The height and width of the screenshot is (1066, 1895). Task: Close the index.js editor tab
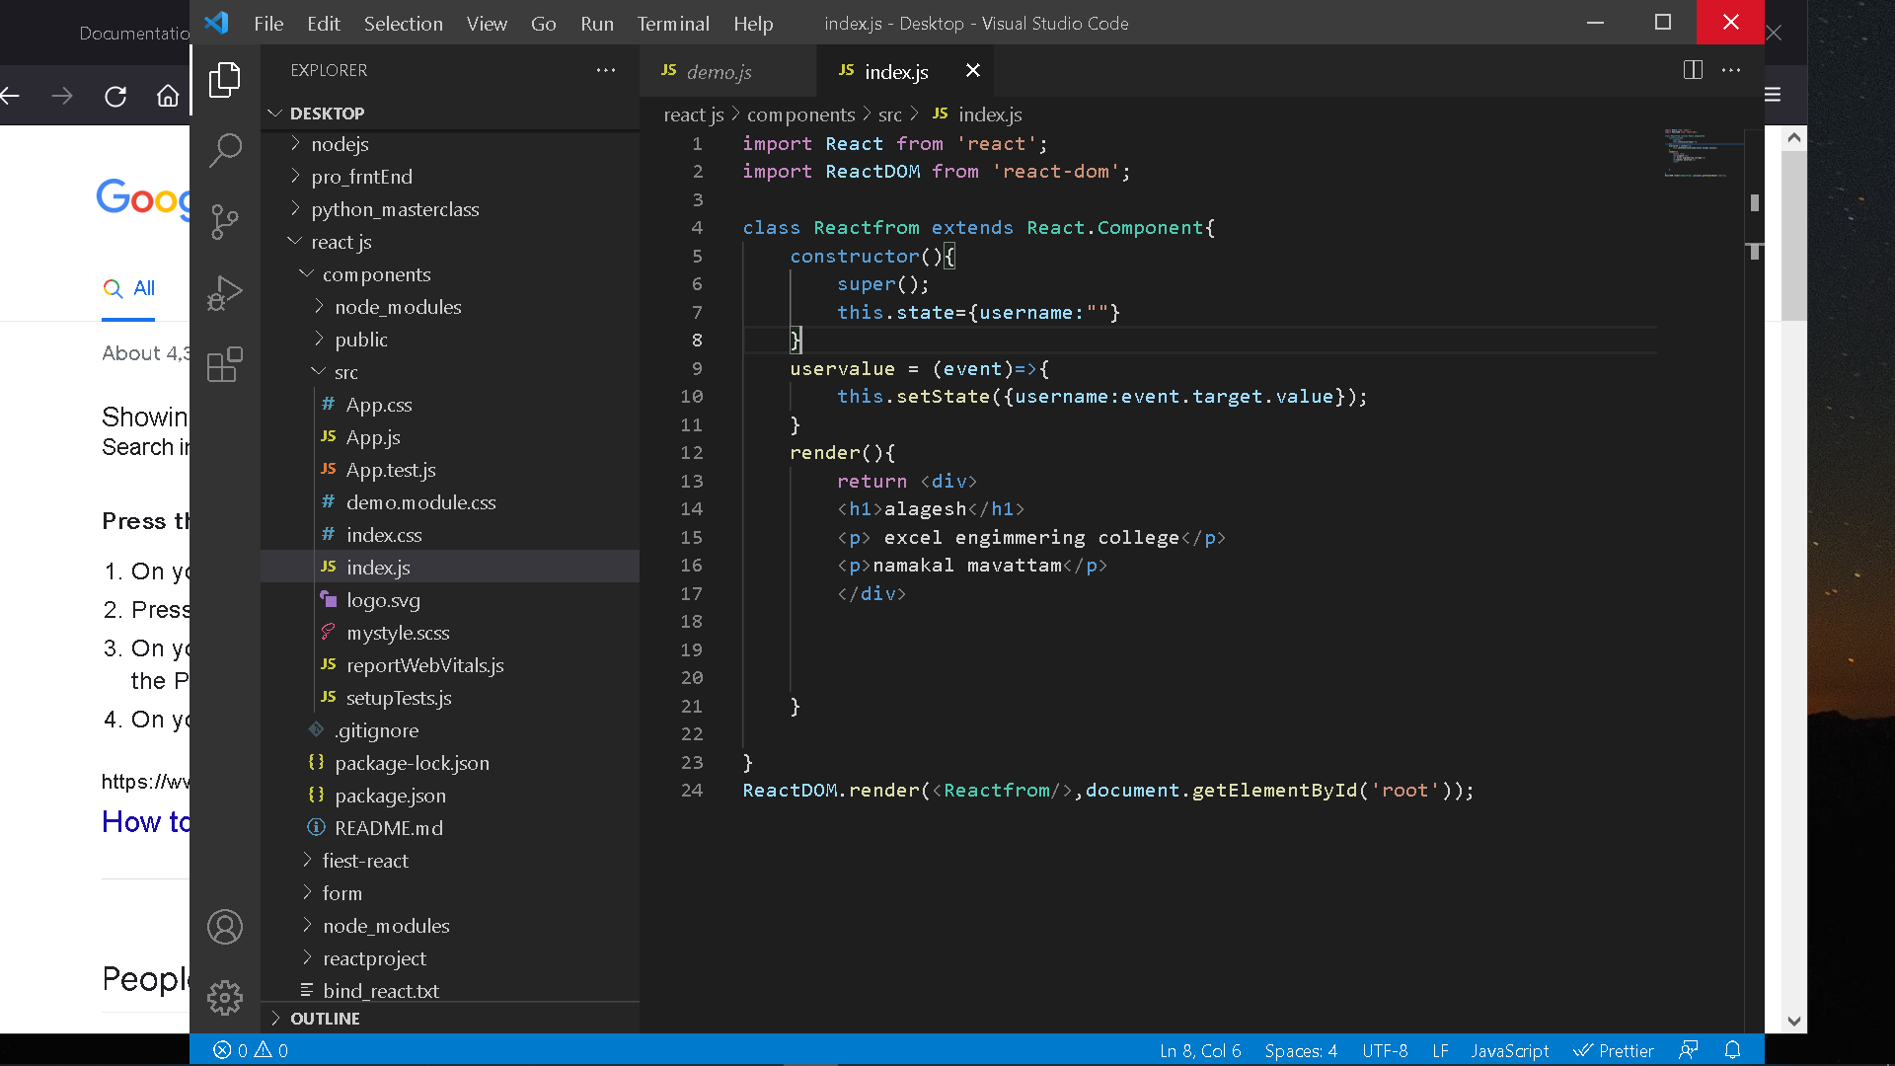point(973,70)
